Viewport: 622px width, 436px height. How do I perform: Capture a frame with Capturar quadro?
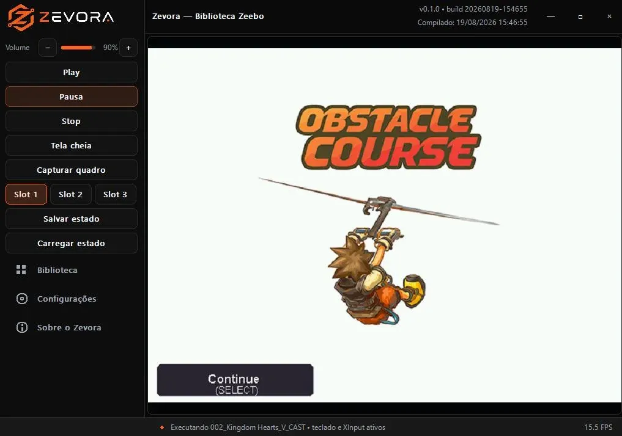click(x=72, y=170)
